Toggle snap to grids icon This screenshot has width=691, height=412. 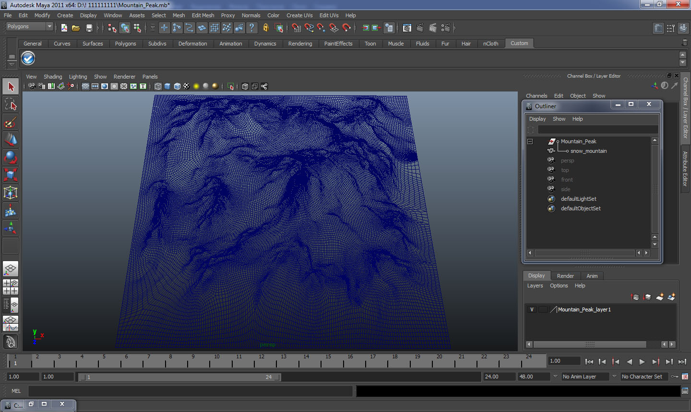coord(297,28)
